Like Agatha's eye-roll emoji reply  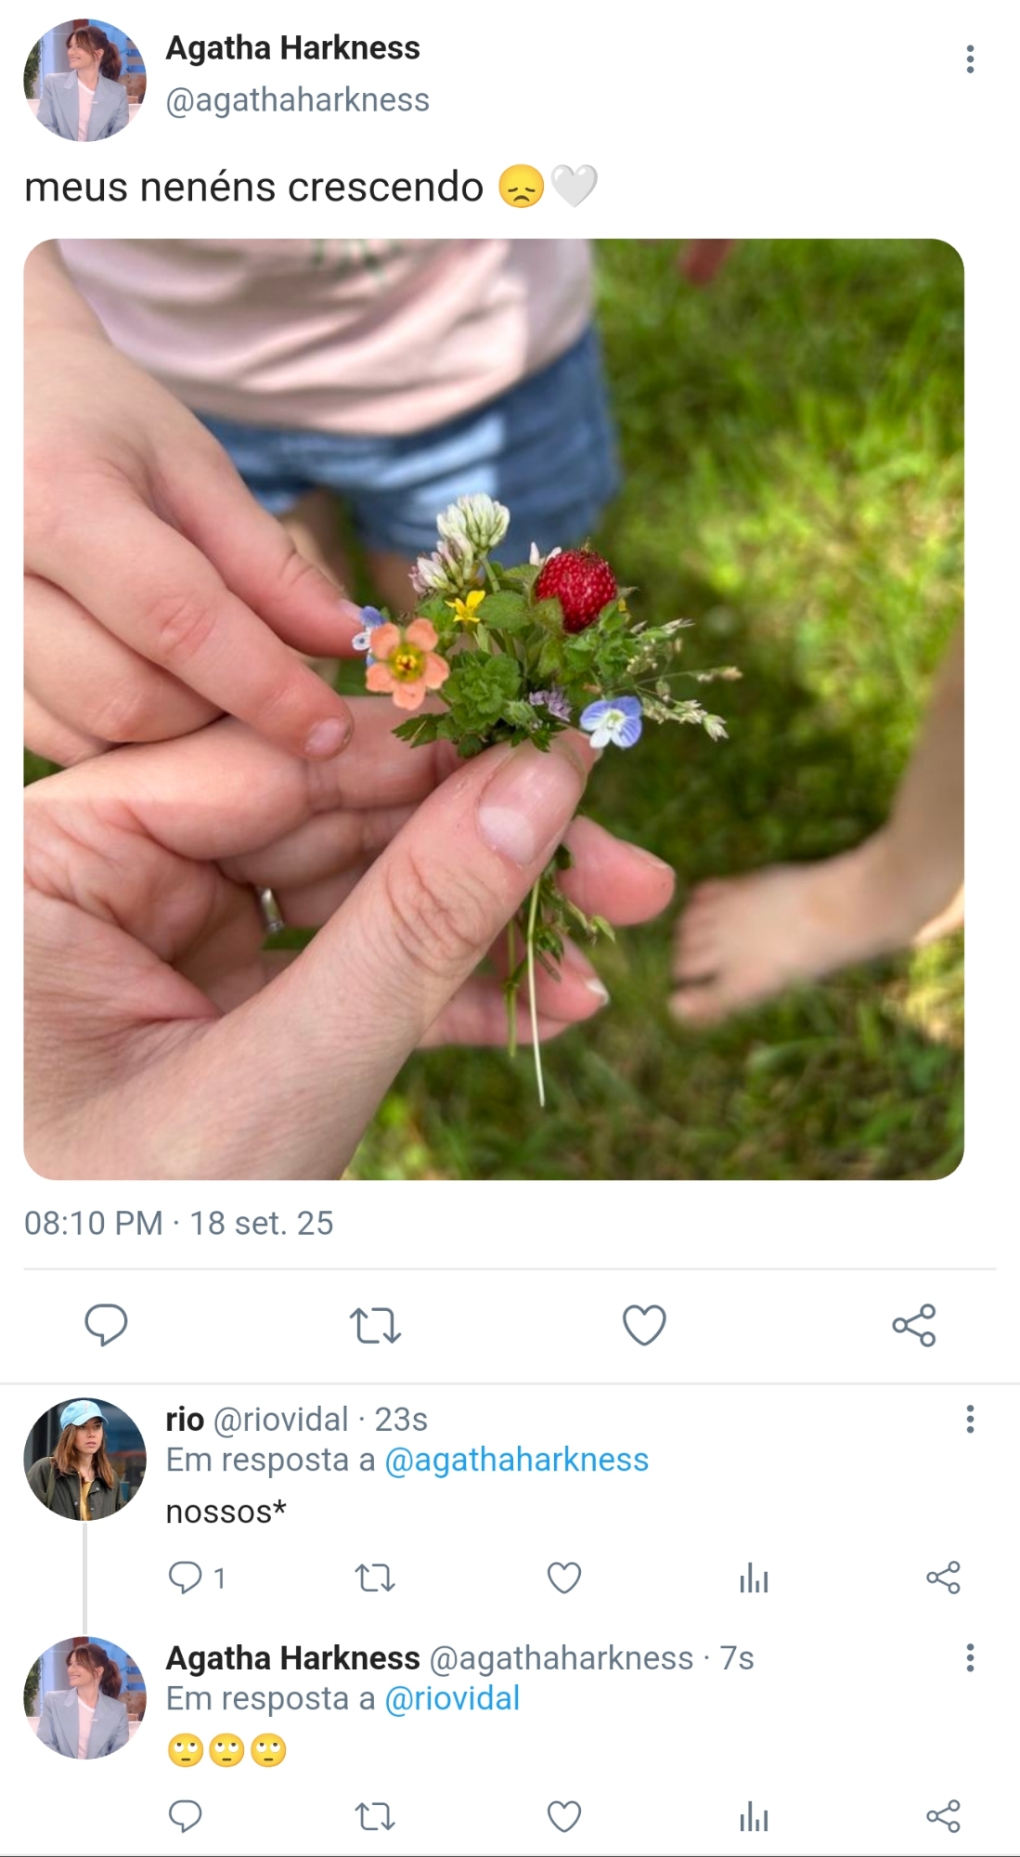(x=564, y=1816)
